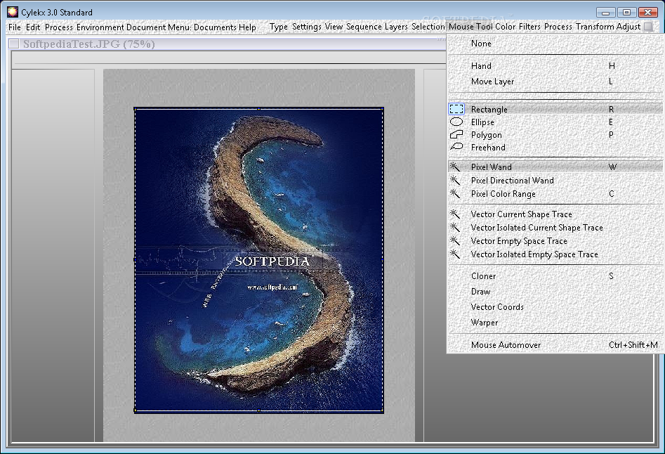The width and height of the screenshot is (665, 454).
Task: Open the Help menu
Action: [x=247, y=27]
